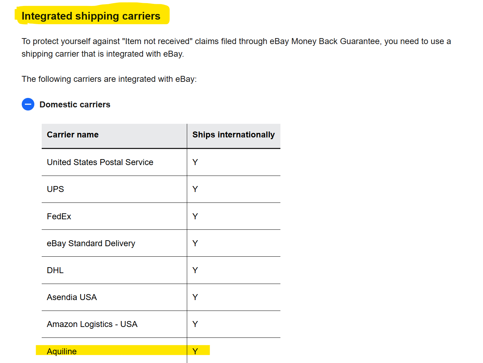Click the Ships internationally column header
Viewport: 483px width, 363px height.
click(x=233, y=135)
